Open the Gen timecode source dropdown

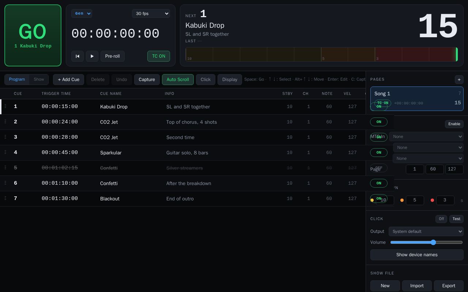tap(82, 14)
